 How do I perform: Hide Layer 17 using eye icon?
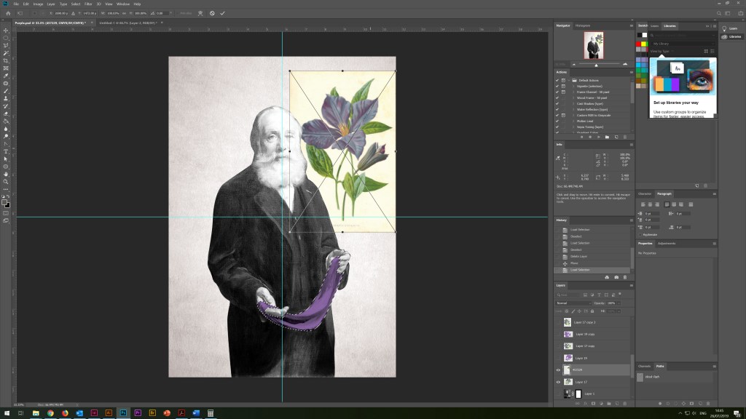[x=558, y=381]
